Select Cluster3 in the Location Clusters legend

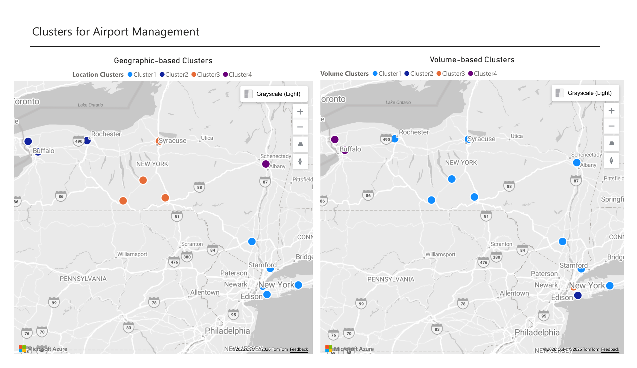206,74
